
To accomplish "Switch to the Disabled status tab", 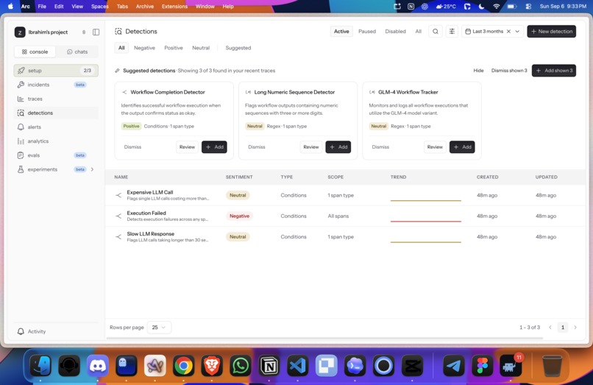I will click(x=395, y=32).
